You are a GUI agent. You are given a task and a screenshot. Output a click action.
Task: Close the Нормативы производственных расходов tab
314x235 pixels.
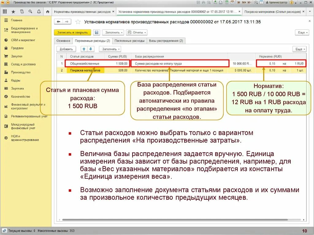[x=113, y=12]
